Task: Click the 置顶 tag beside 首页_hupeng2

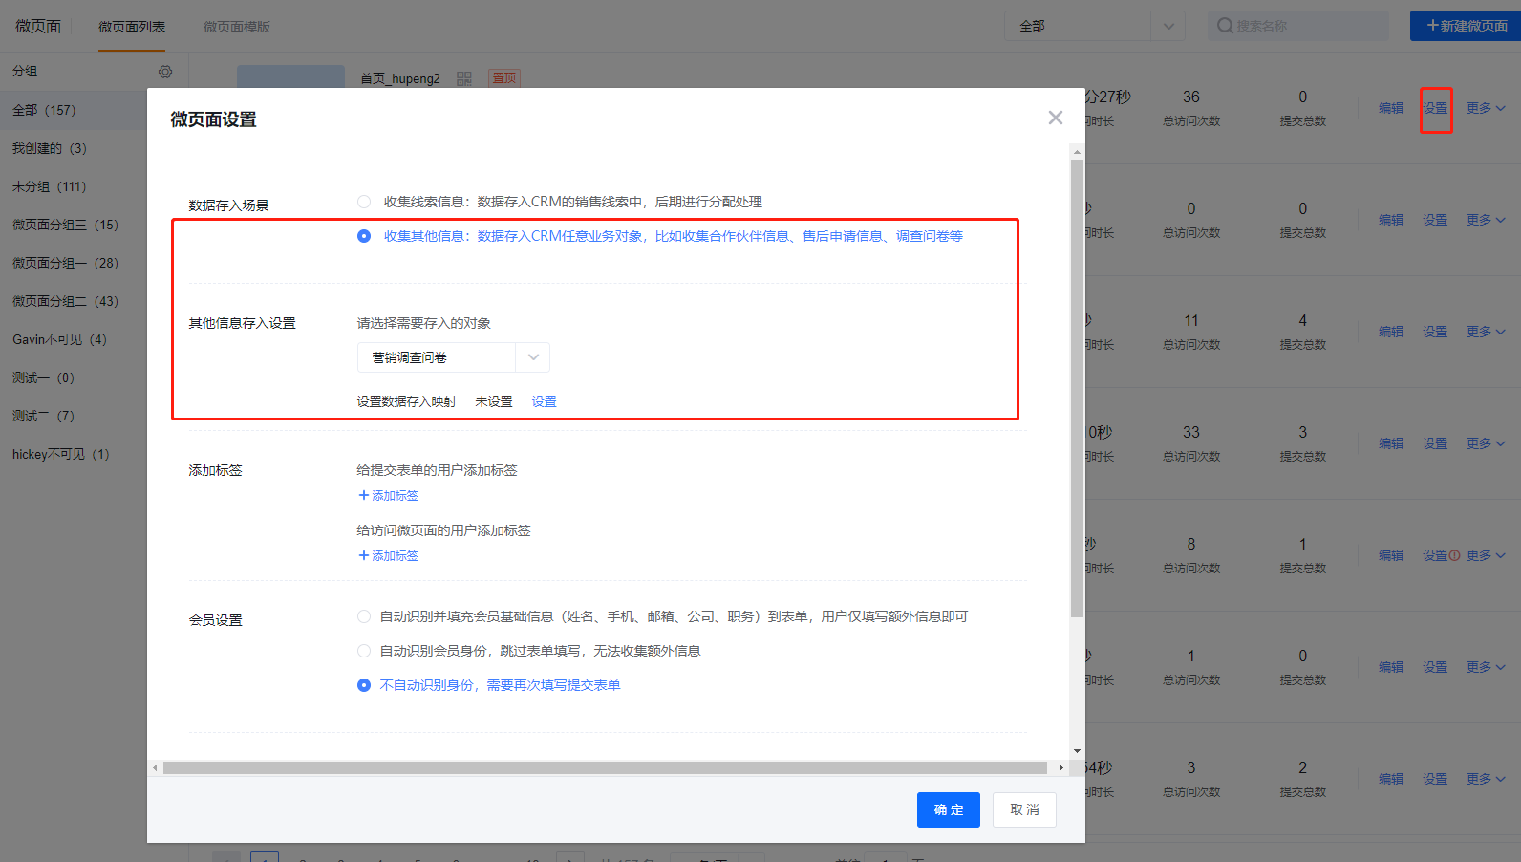Action: (x=504, y=78)
